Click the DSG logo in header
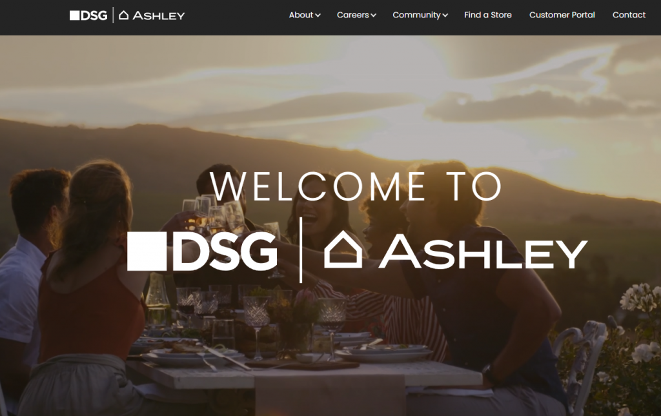This screenshot has width=661, height=416. (x=88, y=15)
